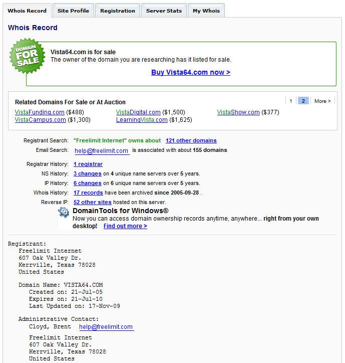Click More to see further related domains
345x363 pixels.
322,101
